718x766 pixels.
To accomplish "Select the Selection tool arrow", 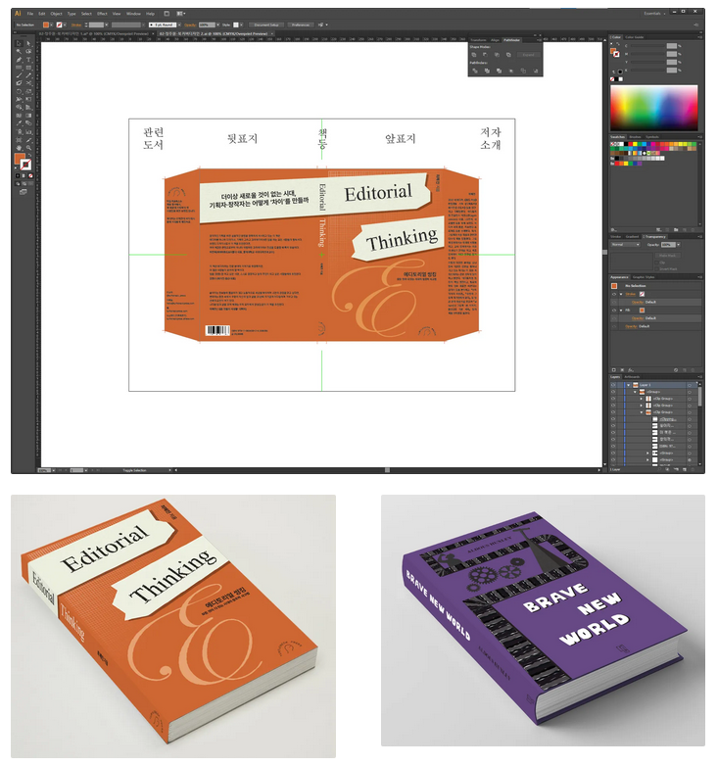I will click(19, 43).
